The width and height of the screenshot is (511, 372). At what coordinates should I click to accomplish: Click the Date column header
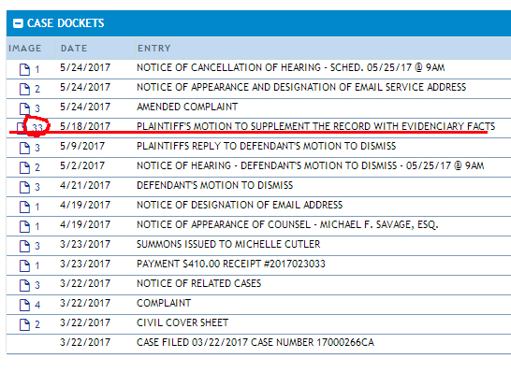point(74,49)
